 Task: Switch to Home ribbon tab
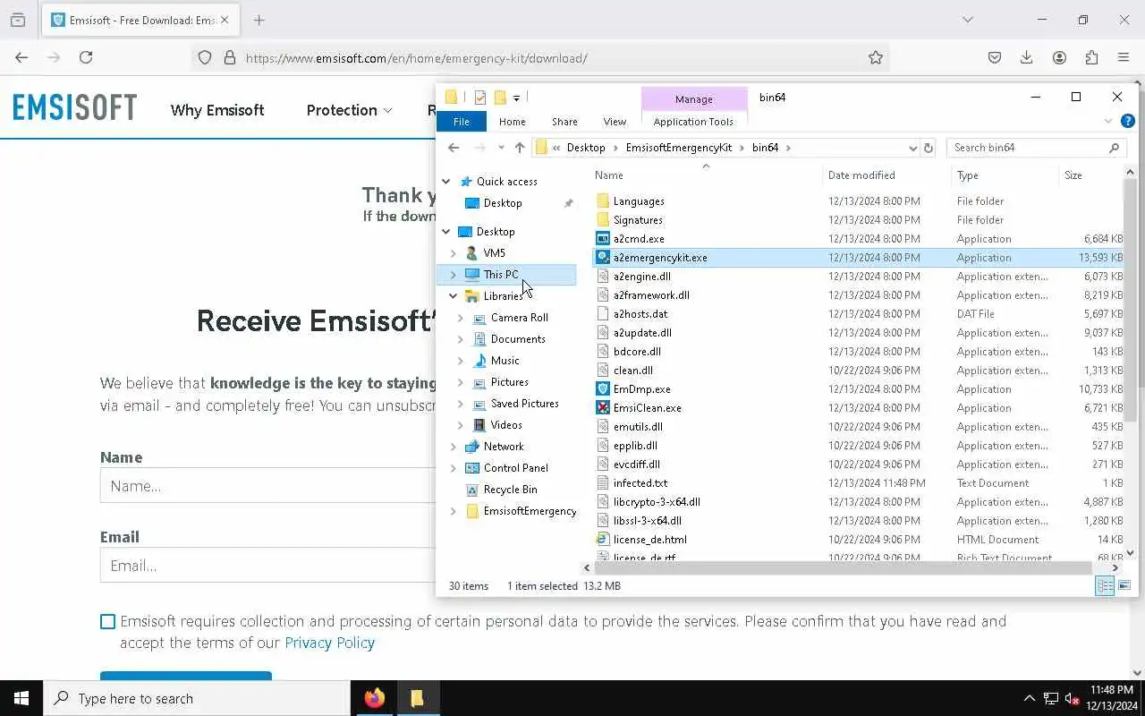tap(512, 122)
